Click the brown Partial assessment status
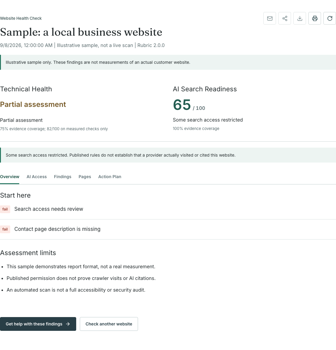Screen dimensions: 336x350 coord(33,104)
